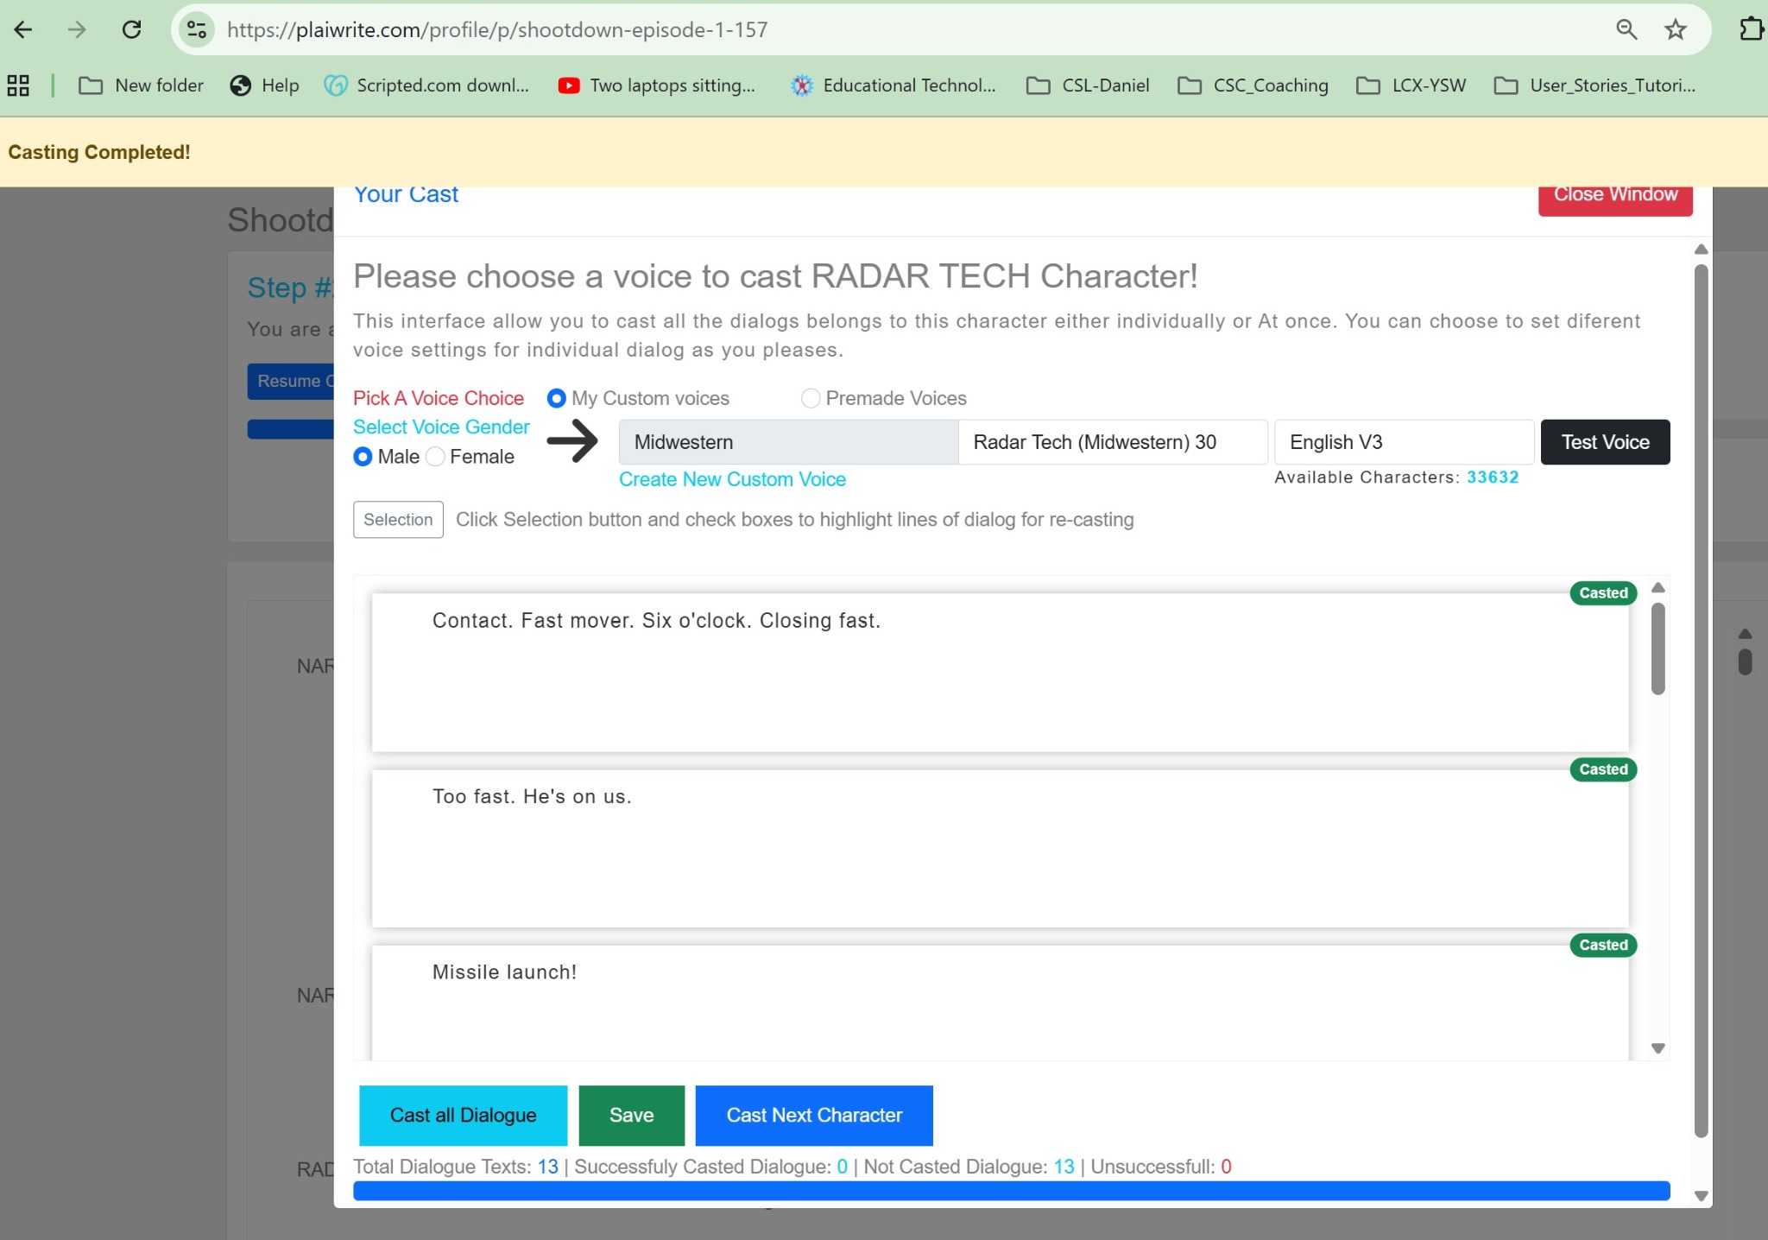1768x1240 pixels.
Task: Choose the Female voice gender option
Action: (436, 457)
